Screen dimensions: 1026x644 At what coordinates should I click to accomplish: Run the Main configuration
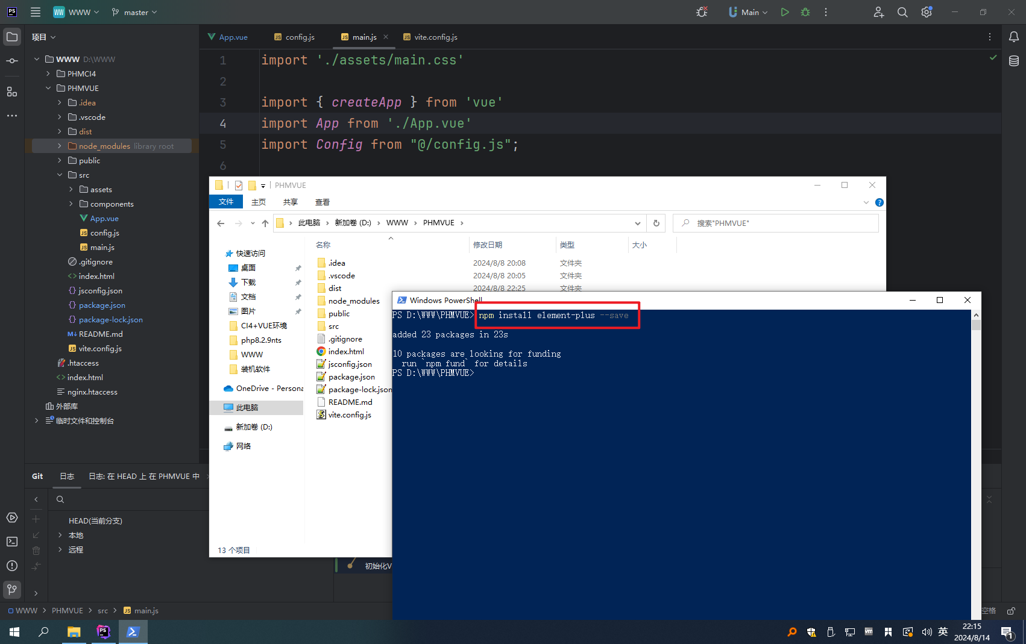coord(785,12)
